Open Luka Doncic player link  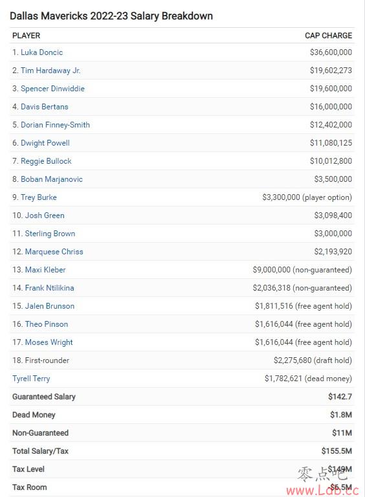tap(41, 52)
